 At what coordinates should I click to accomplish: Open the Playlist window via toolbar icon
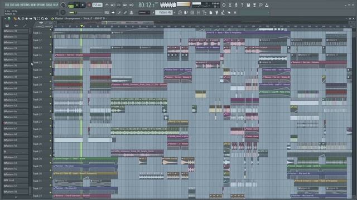[180, 13]
